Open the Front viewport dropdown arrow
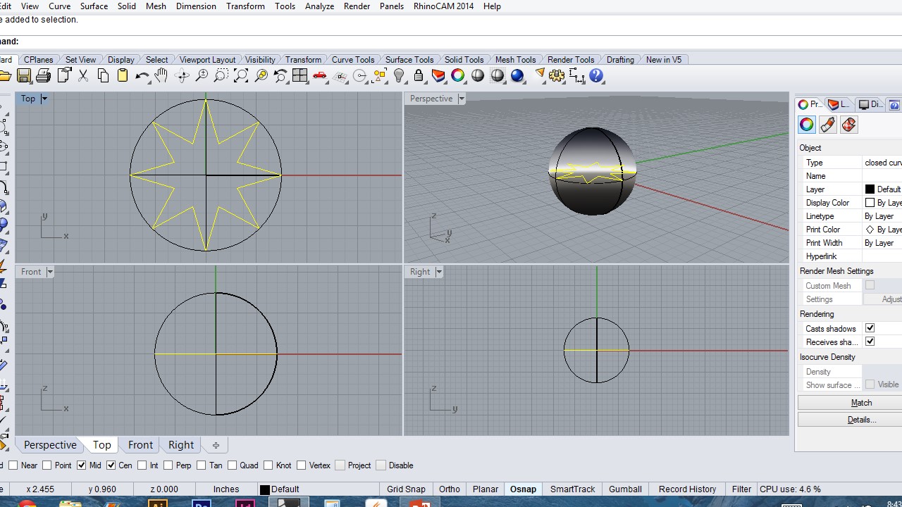902x507 pixels. (49, 272)
